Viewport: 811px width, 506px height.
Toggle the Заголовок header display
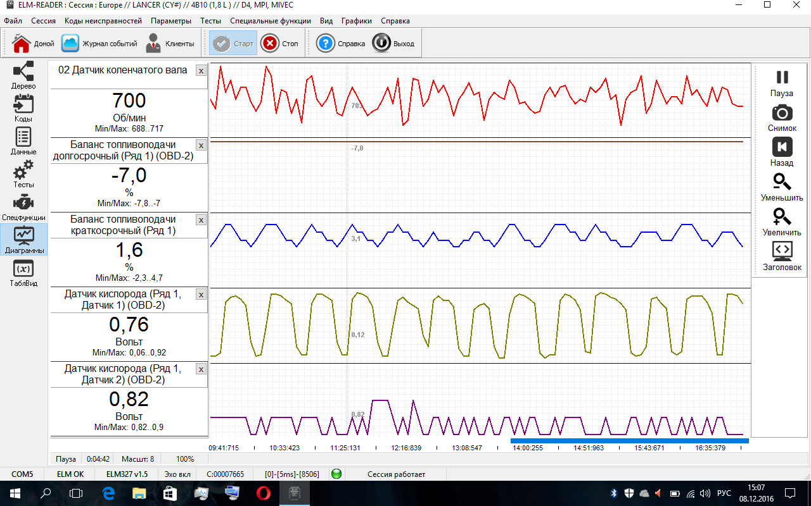click(782, 256)
